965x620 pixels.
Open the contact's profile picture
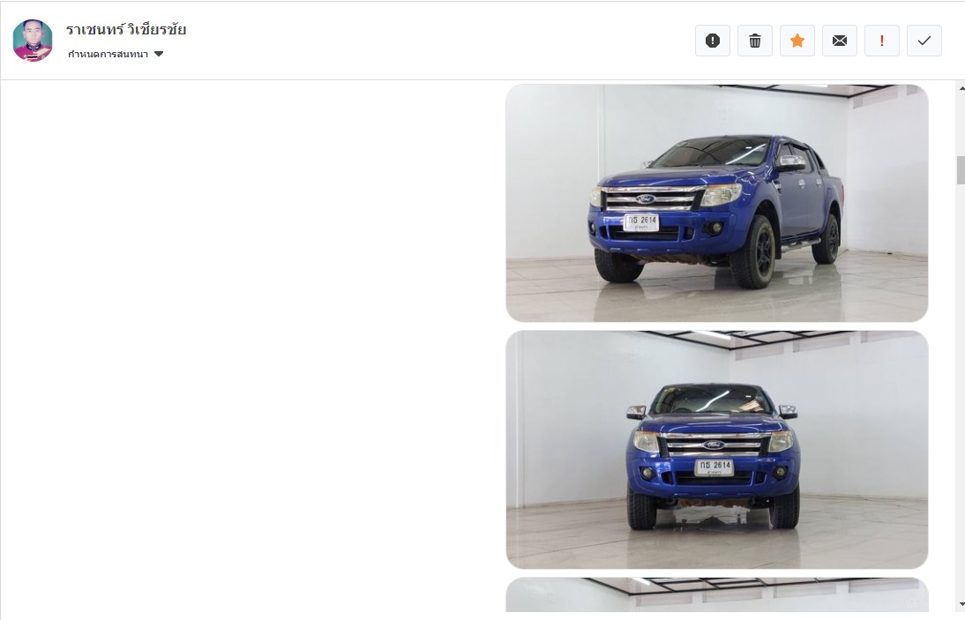(x=33, y=41)
